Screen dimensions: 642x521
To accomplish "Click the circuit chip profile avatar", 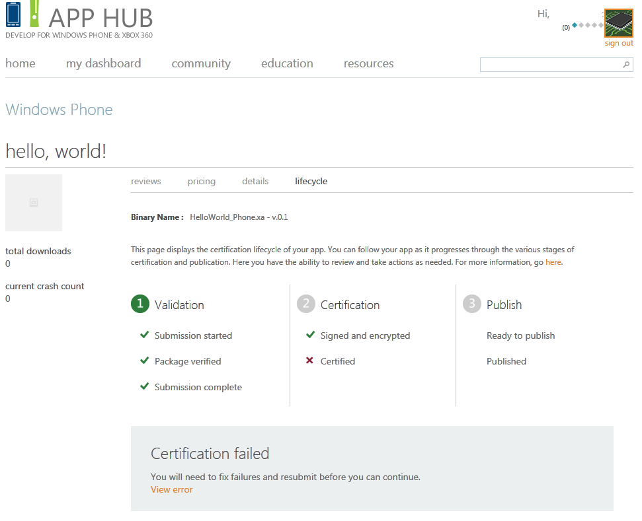I will (619, 23).
